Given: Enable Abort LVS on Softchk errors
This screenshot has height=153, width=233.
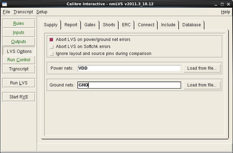Looking at the screenshot, I should click(51, 47).
